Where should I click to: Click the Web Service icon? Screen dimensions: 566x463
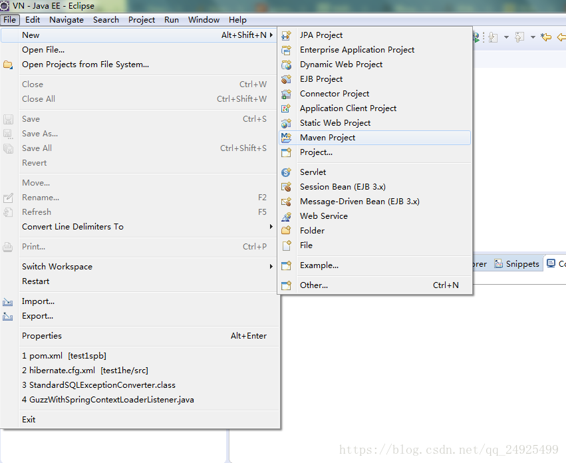(286, 216)
